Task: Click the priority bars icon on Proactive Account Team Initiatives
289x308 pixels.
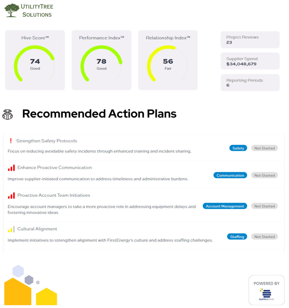Action: click(x=11, y=196)
